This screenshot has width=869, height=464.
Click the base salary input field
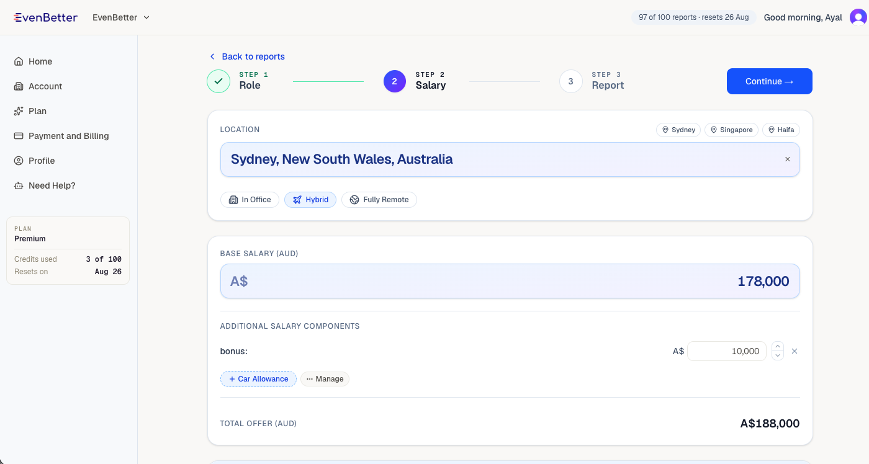(x=510, y=282)
